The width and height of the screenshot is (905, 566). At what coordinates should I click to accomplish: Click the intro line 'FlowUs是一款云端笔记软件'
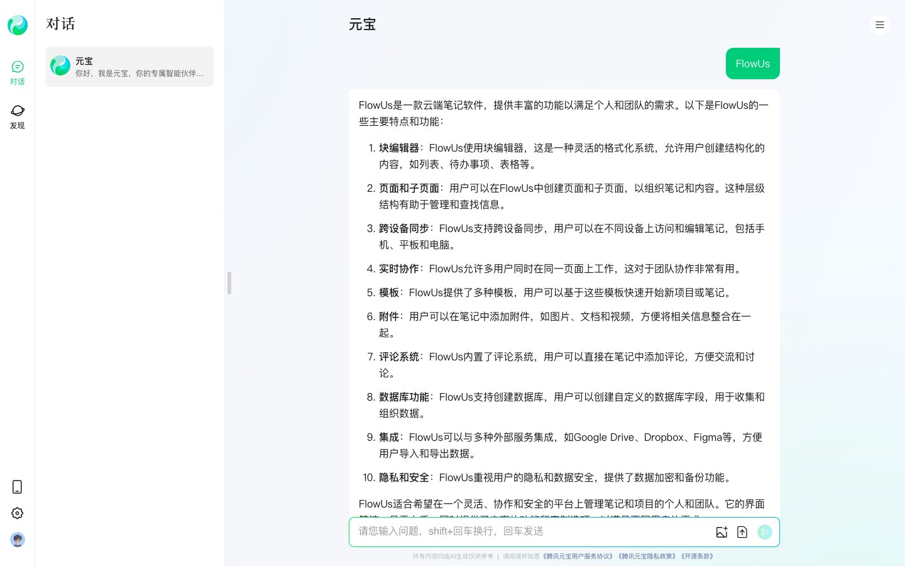[421, 105]
